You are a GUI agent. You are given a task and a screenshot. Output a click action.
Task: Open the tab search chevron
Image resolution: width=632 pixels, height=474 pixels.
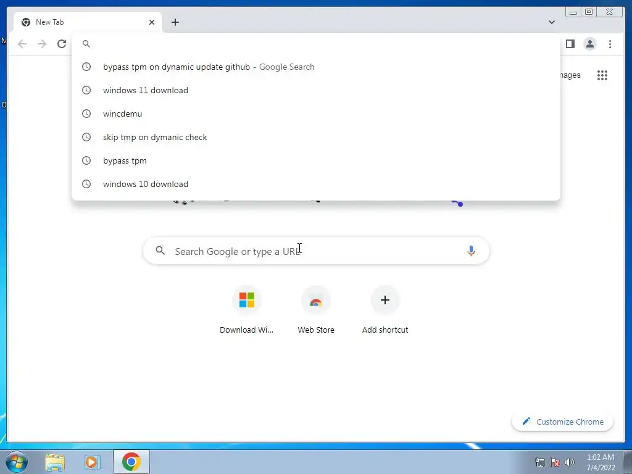551,22
